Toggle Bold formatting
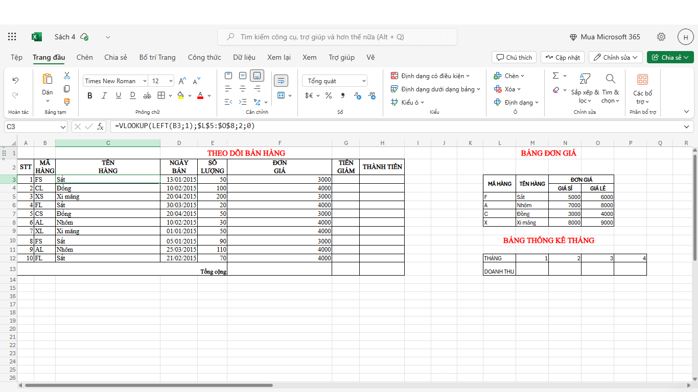698x392 pixels. [90, 95]
